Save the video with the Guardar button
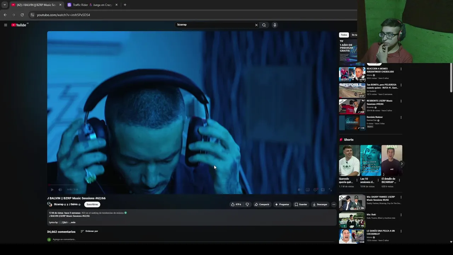 [301, 204]
